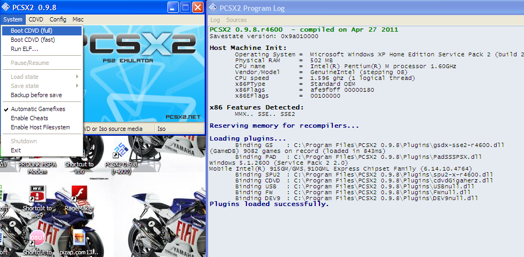
Task: Enable Cheats in System menu
Action: pyautogui.click(x=42, y=118)
